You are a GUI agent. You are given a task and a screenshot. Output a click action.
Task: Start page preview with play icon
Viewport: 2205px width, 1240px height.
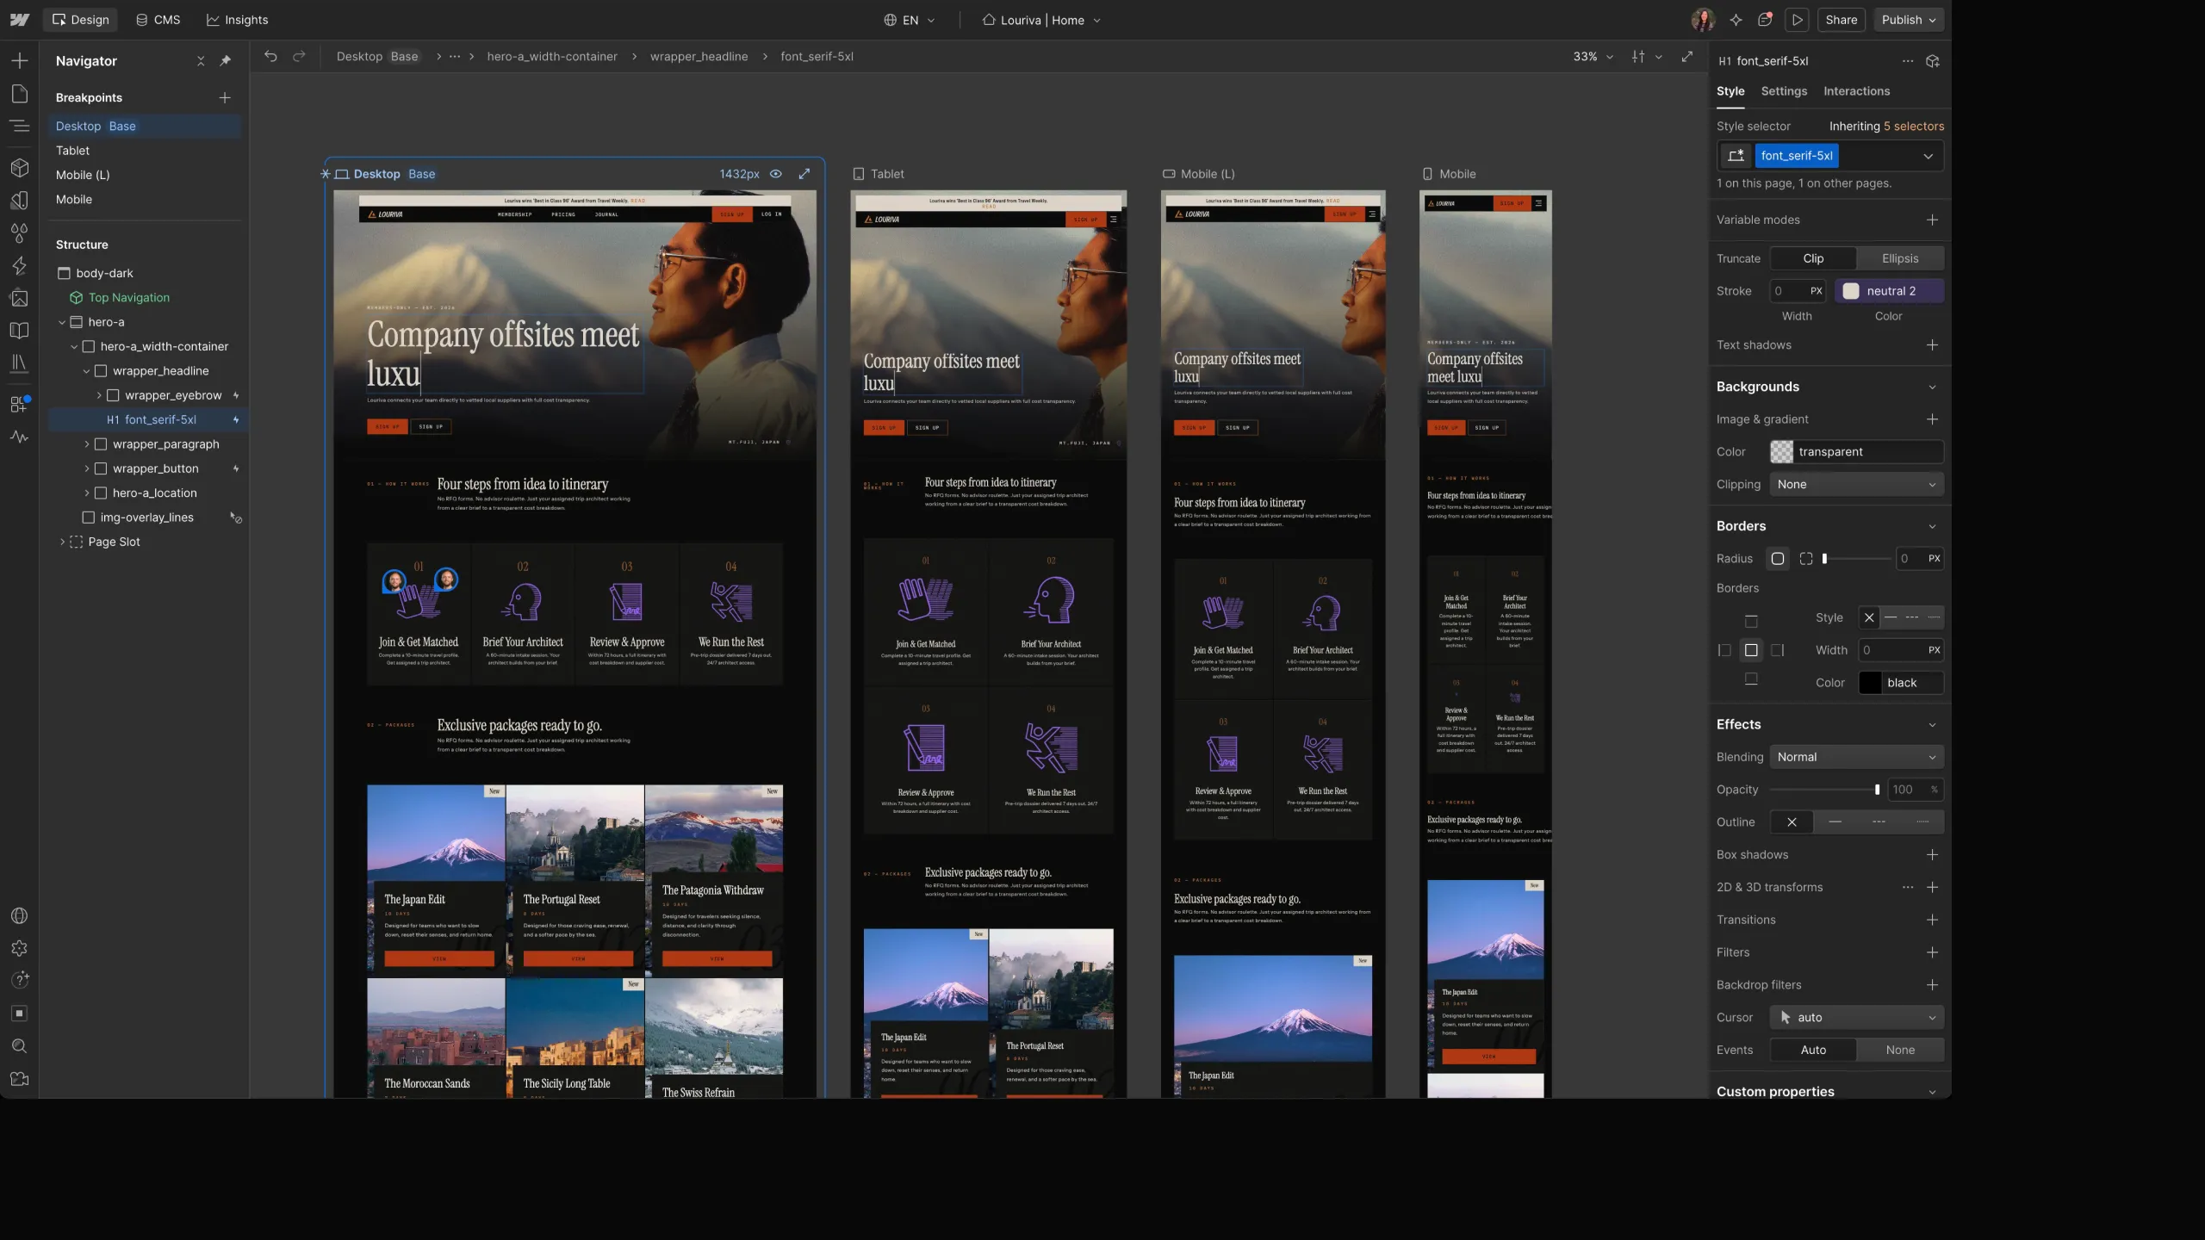coord(1797,20)
